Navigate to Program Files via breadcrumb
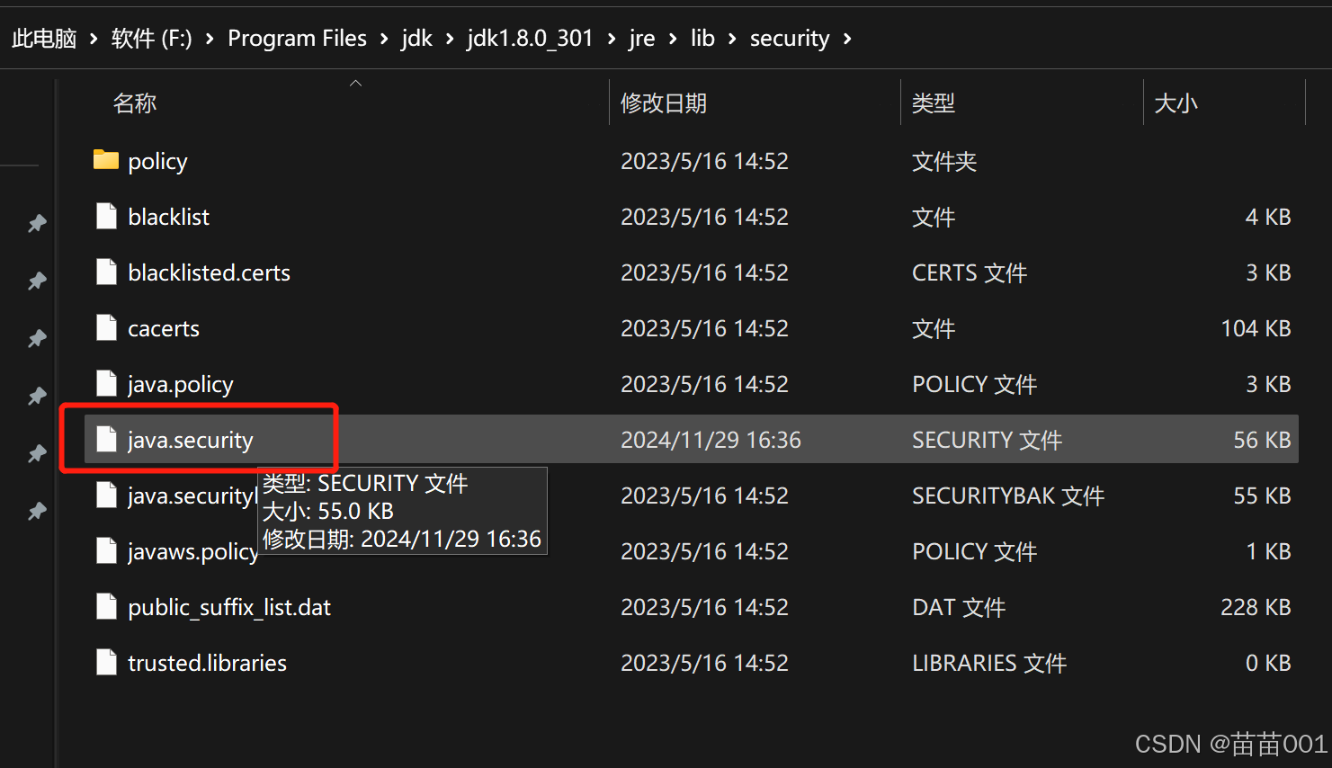 click(x=297, y=38)
